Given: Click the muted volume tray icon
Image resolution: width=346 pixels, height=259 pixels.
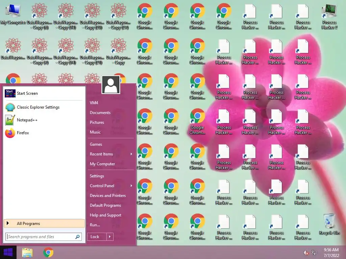Looking at the screenshot, I should (306, 253).
